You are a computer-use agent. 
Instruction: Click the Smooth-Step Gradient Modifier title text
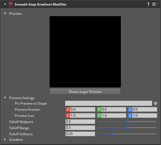pyautogui.click(x=41, y=4)
